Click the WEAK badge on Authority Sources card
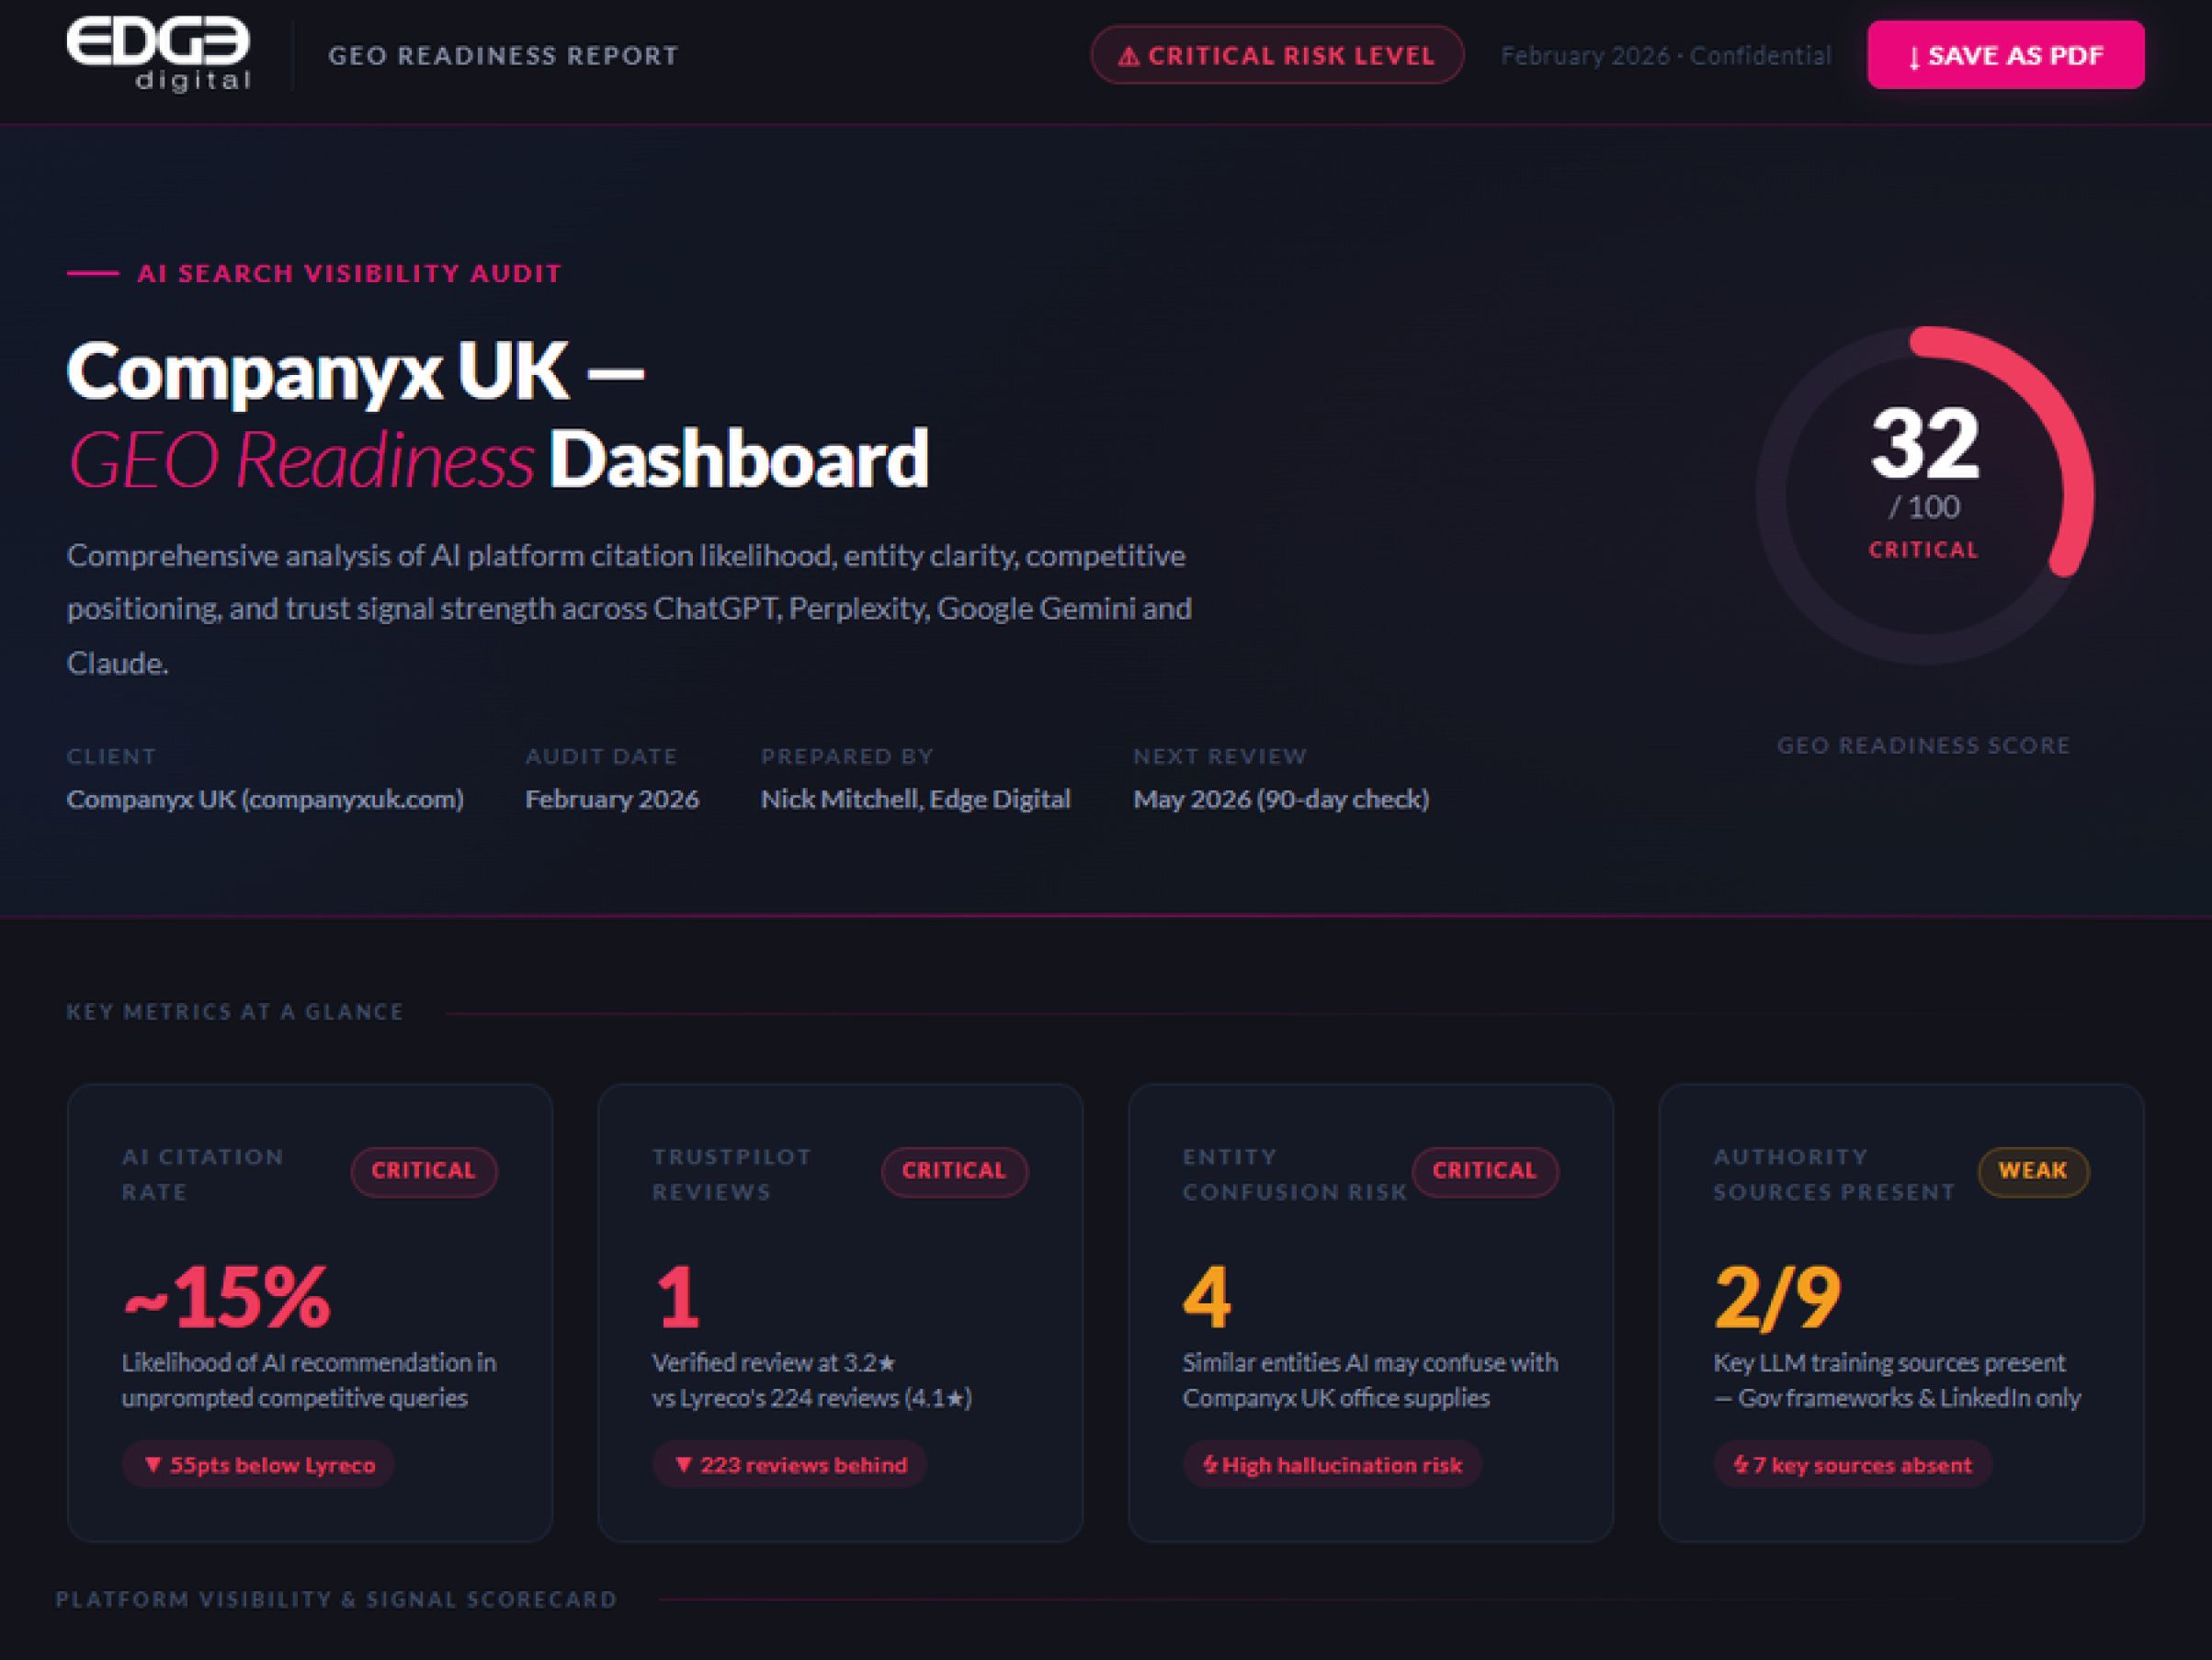This screenshot has height=1660, width=2212. tap(2033, 1171)
